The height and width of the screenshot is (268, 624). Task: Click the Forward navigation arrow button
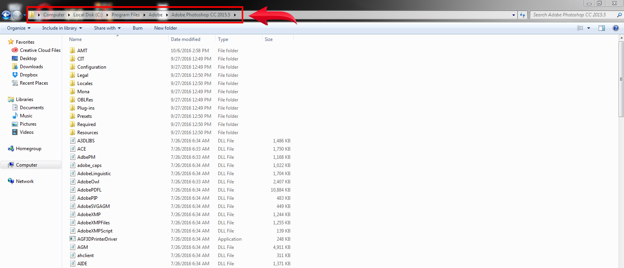[17, 15]
